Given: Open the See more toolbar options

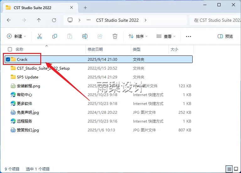Looking at the screenshot, I should (189, 37).
